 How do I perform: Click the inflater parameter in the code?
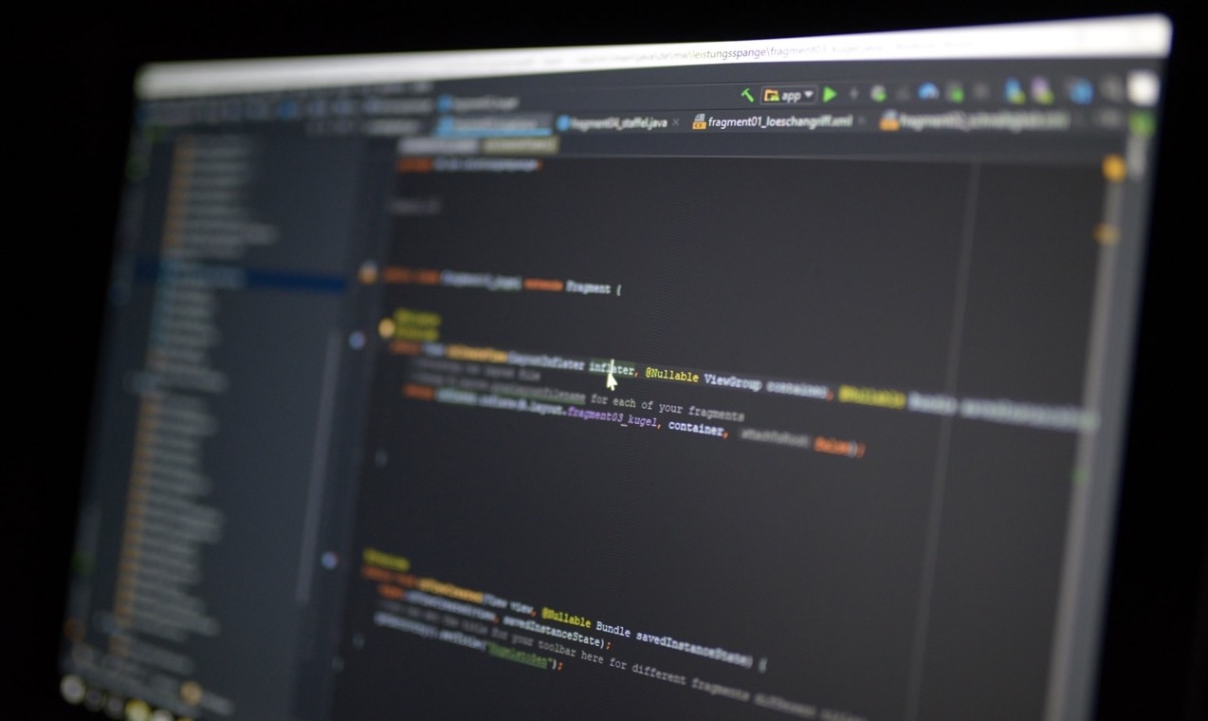click(612, 368)
